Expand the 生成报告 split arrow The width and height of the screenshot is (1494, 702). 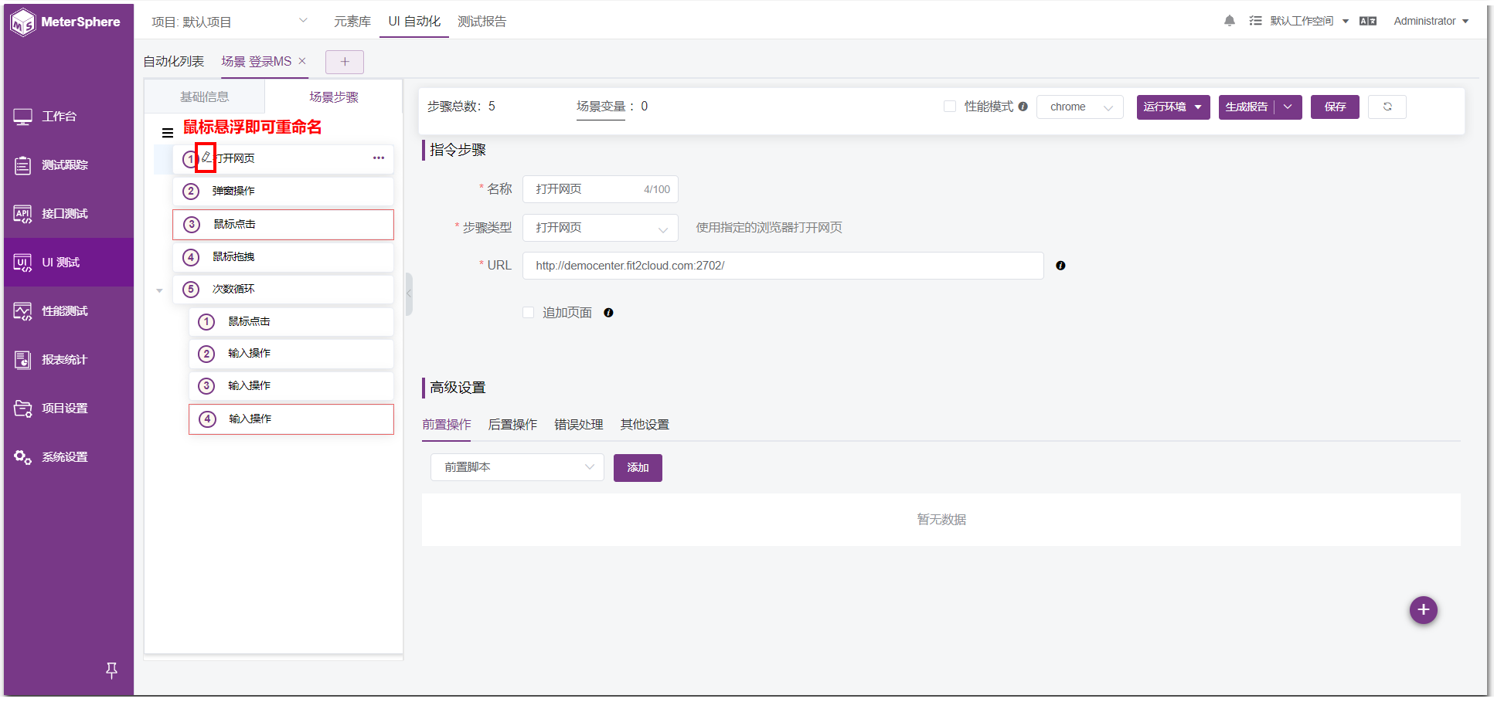tap(1288, 107)
